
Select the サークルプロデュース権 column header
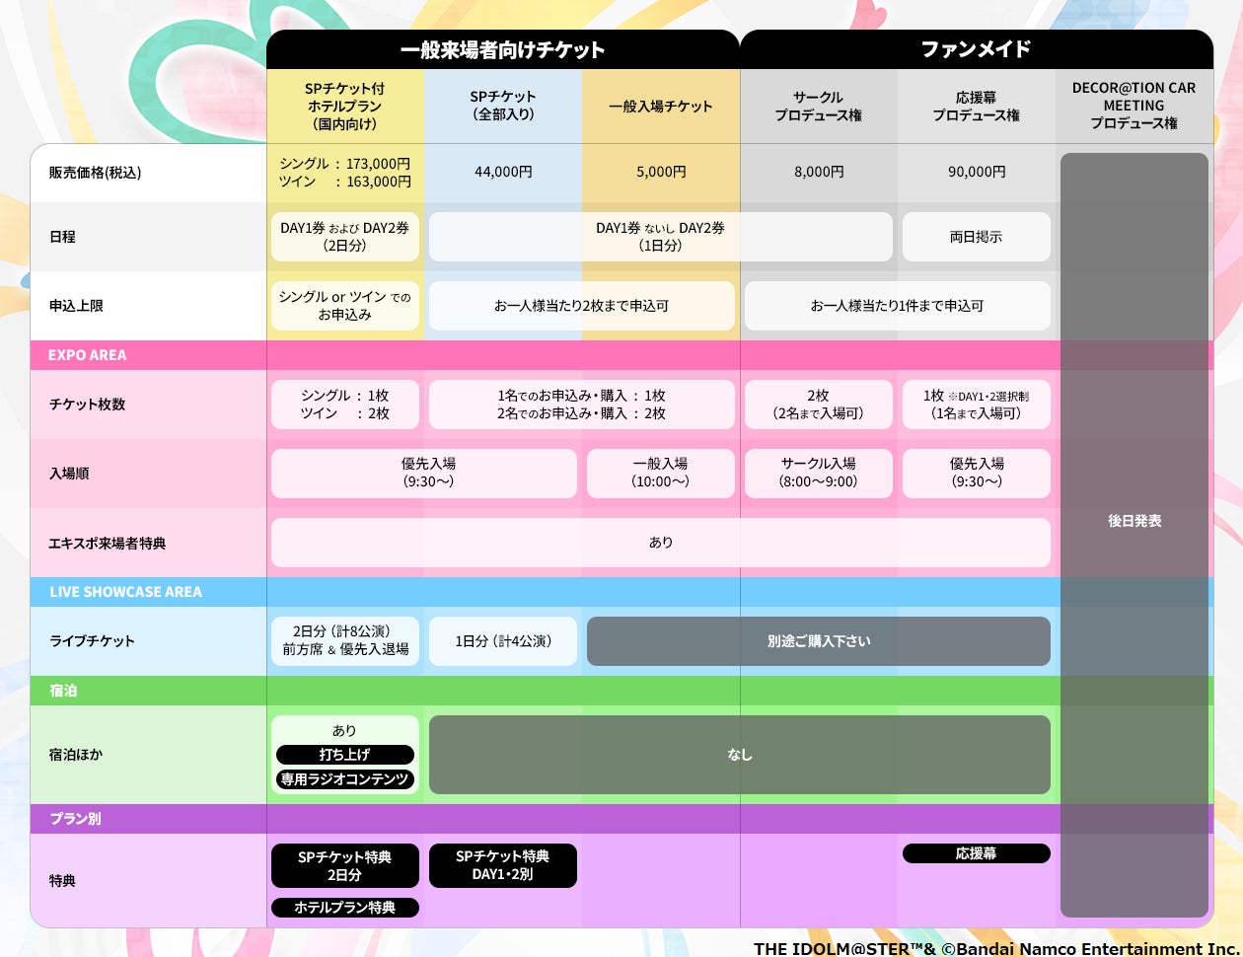pyautogui.click(x=819, y=107)
